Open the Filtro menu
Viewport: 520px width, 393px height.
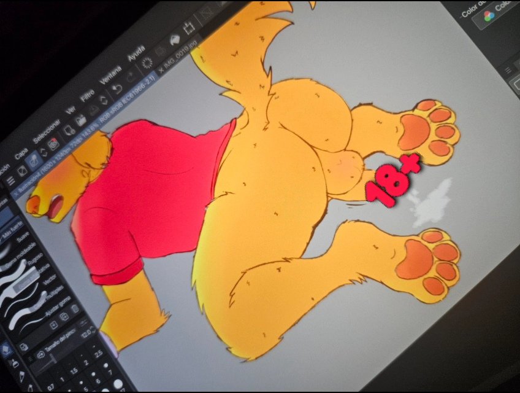click(x=88, y=95)
